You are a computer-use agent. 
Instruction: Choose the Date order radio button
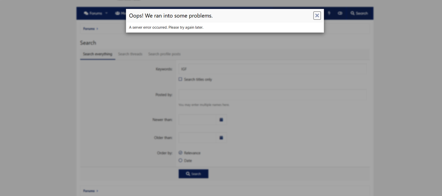tap(180, 160)
